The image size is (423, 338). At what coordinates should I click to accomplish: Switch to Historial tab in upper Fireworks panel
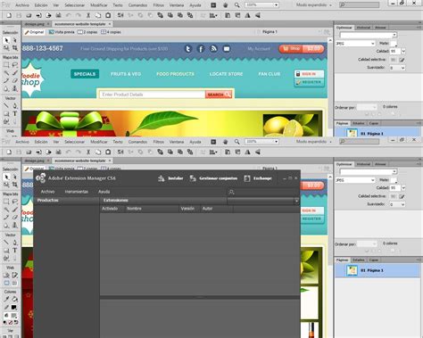coord(363,28)
